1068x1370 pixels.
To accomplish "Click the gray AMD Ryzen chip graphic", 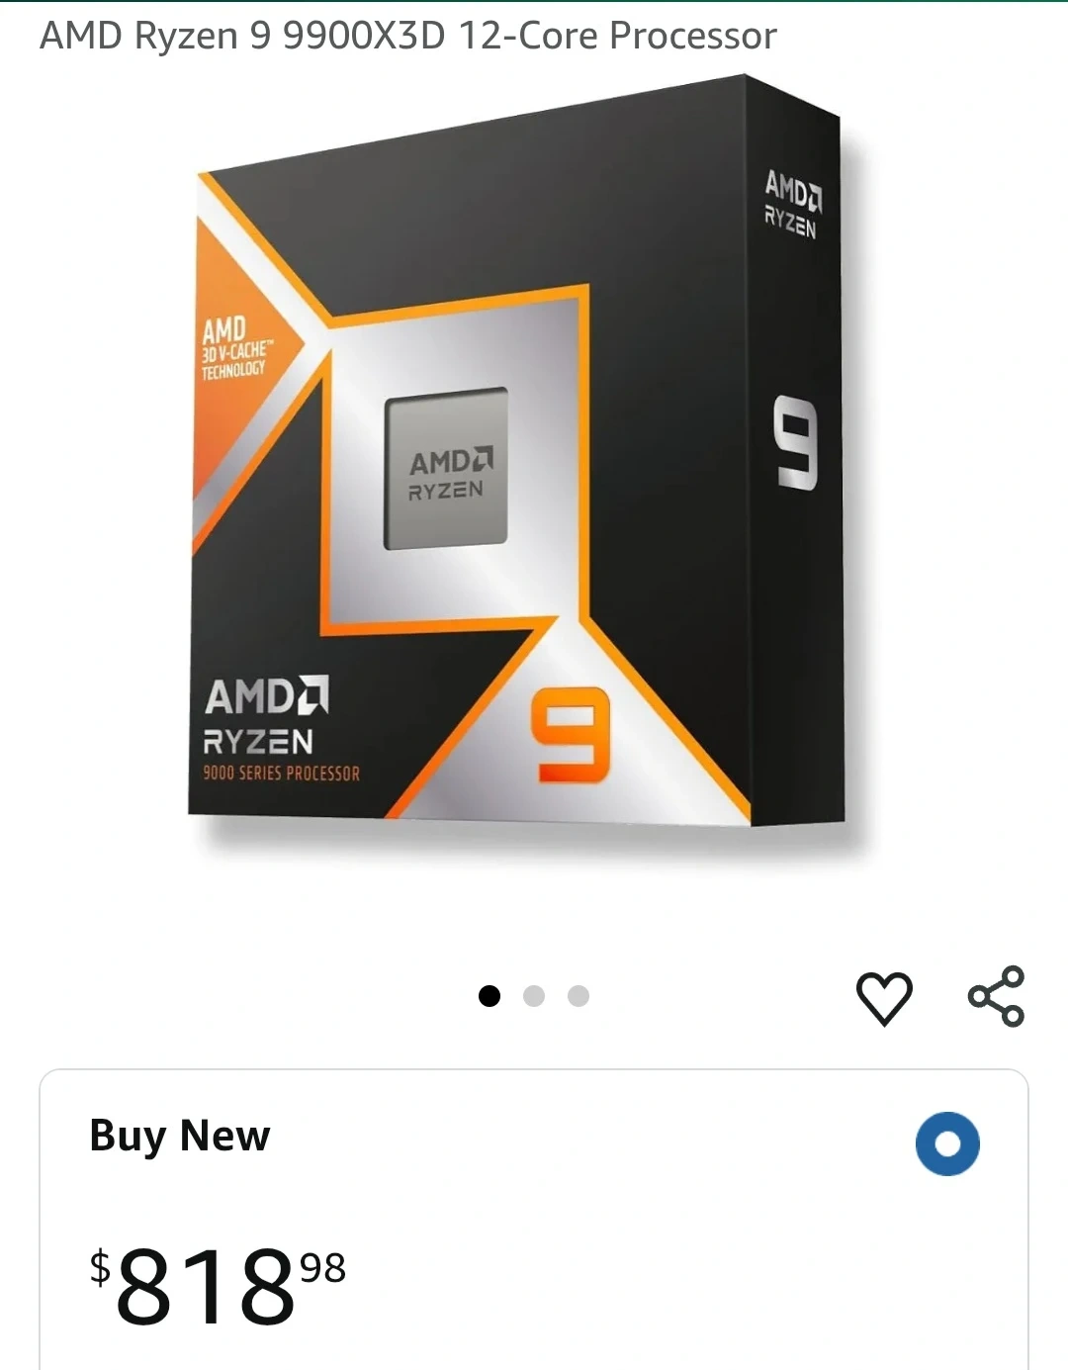I will pos(446,468).
